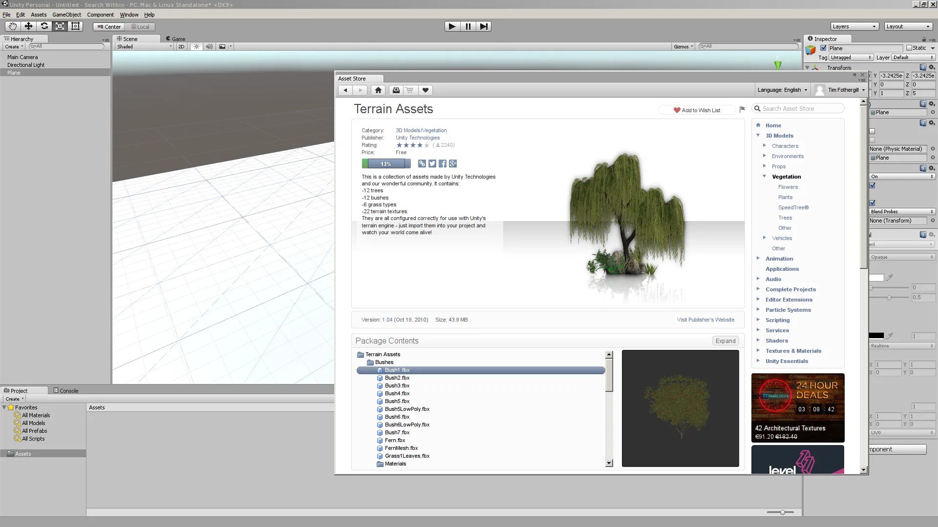
Task: Go forward in Asset Store navigation
Action: (x=360, y=90)
